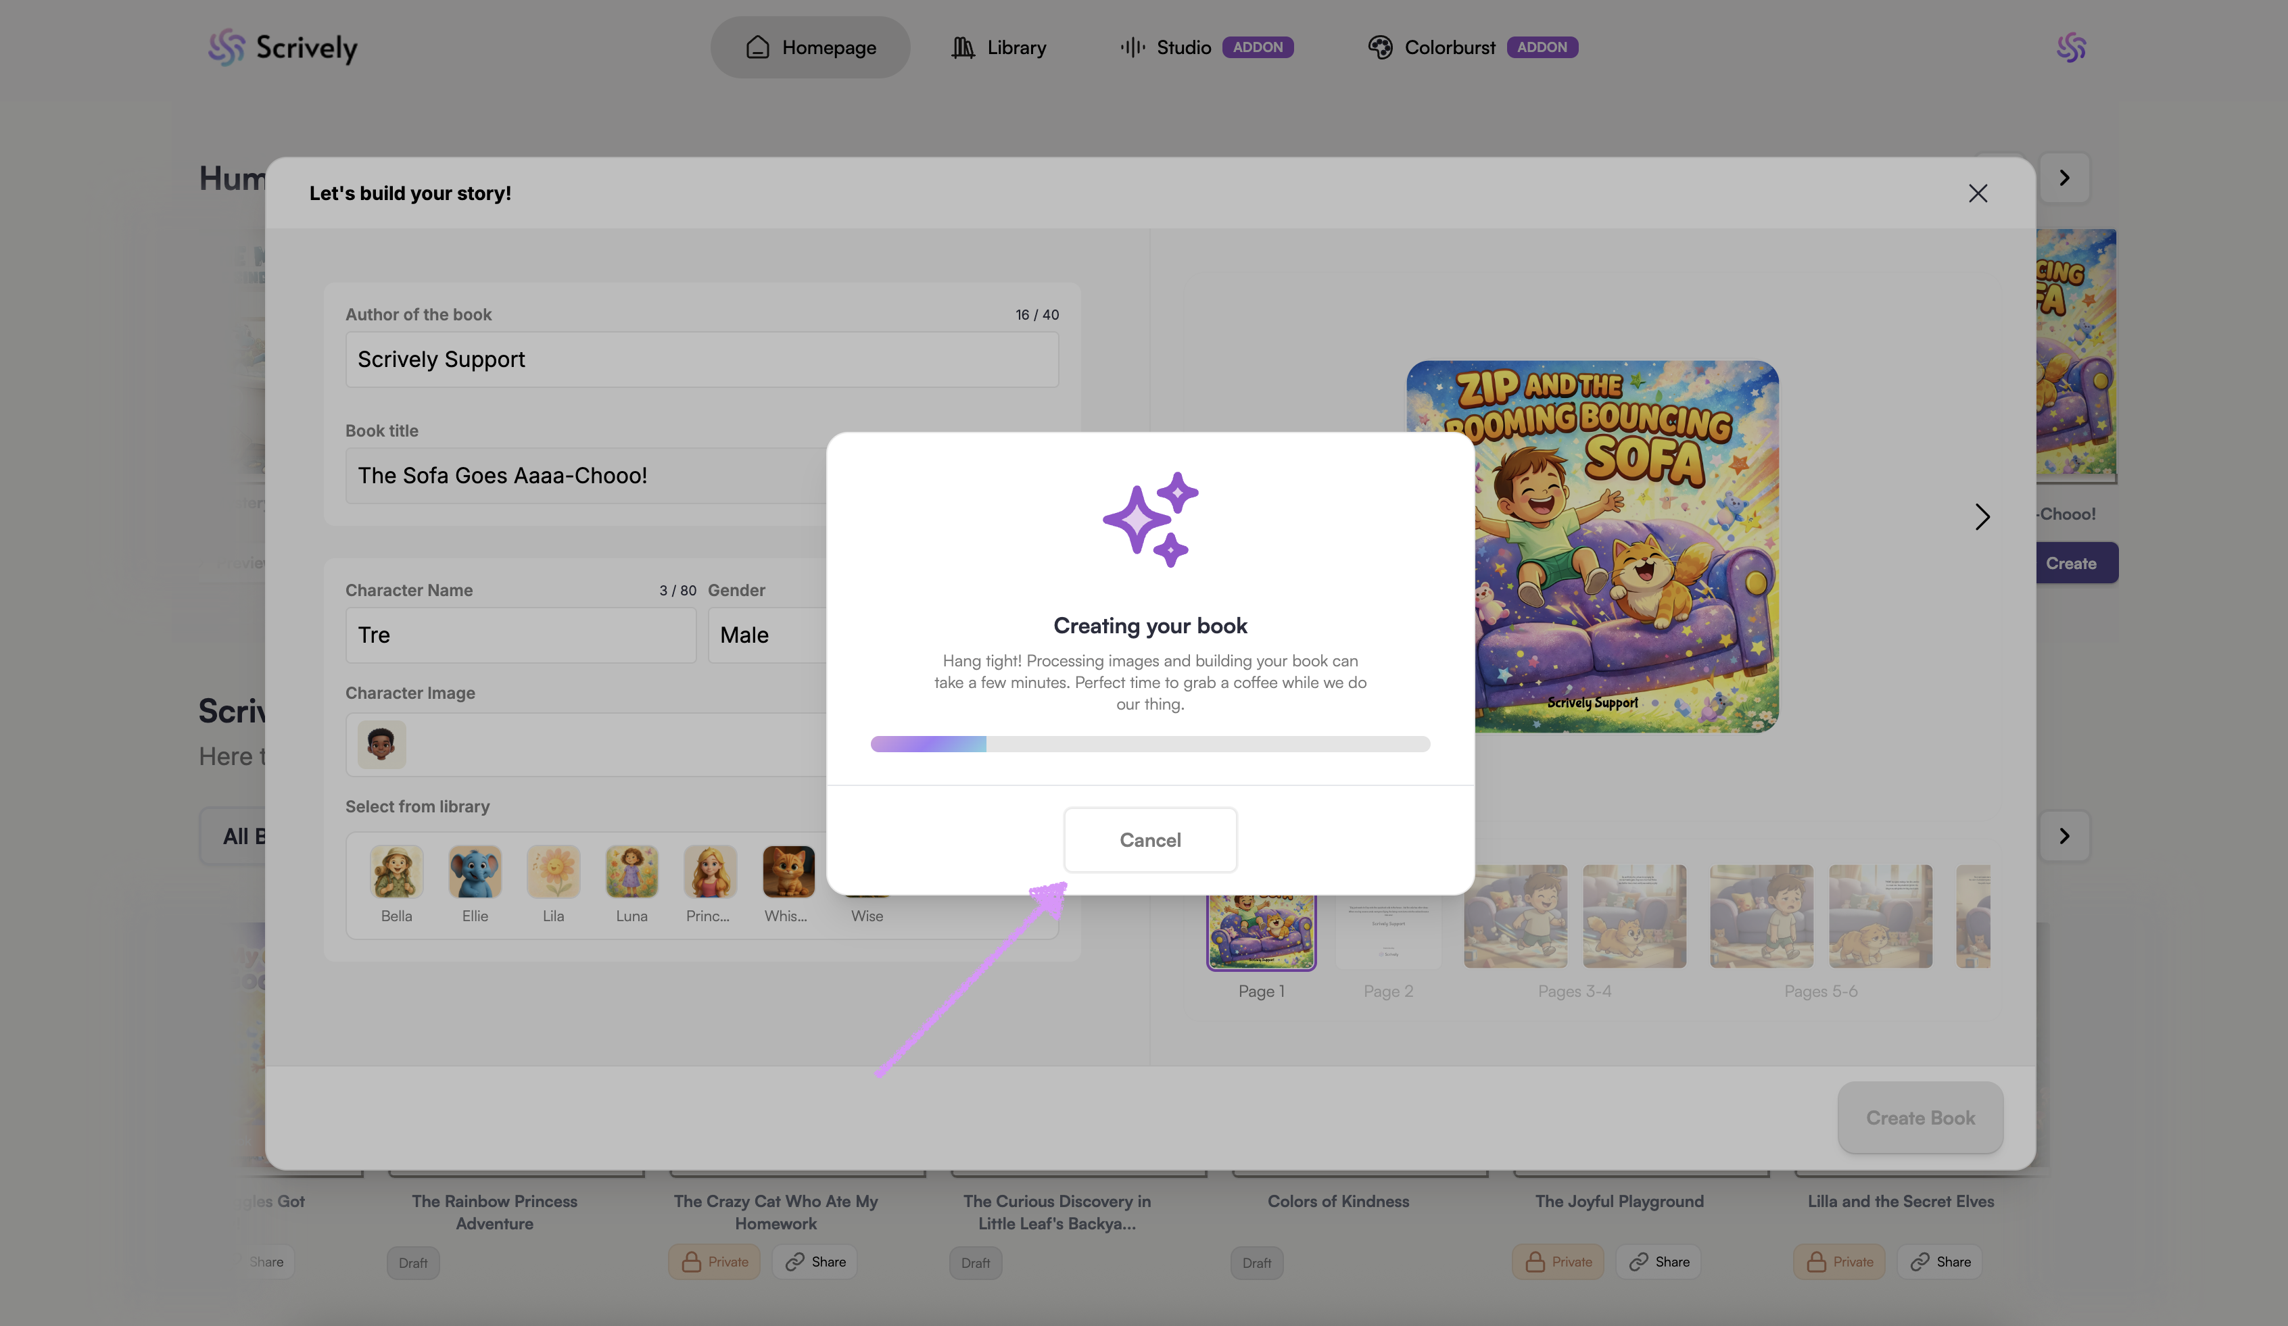Choose the Whiskers cat character avatar

pos(788,873)
